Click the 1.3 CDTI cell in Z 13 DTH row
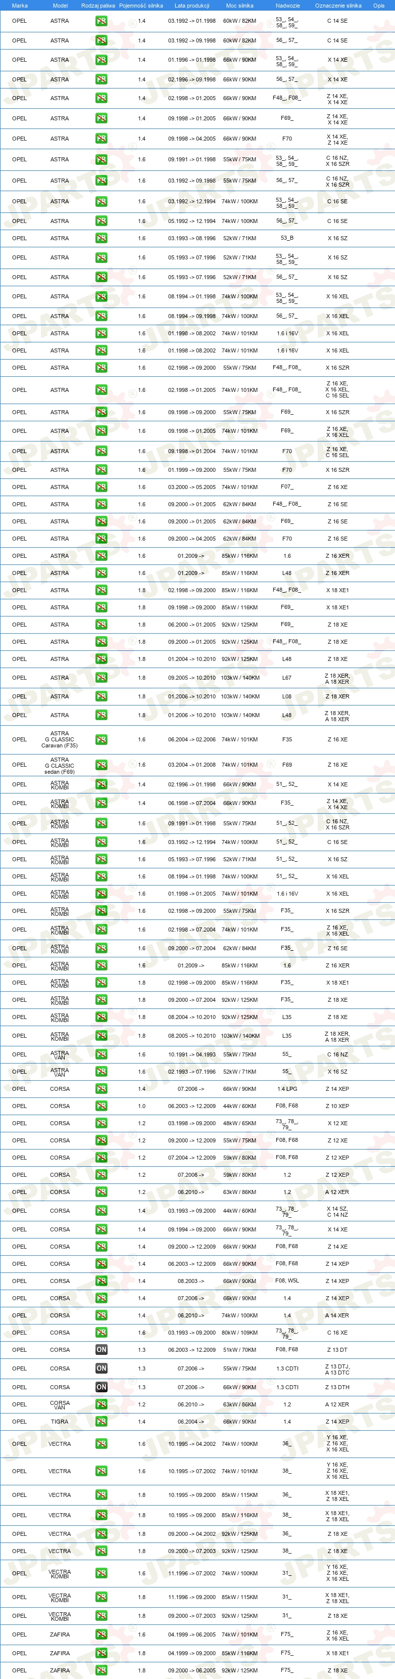 coord(287,1387)
